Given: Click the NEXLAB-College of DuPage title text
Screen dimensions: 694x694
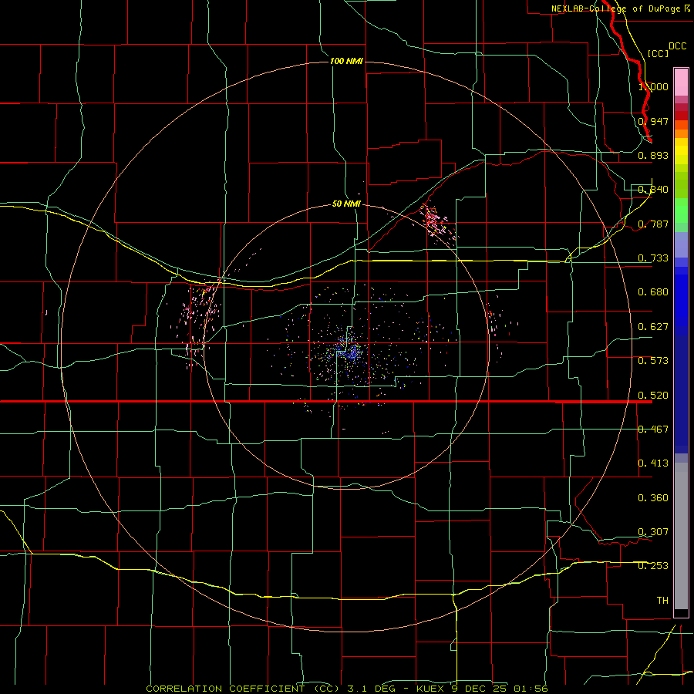Looking at the screenshot, I should click(x=616, y=8).
